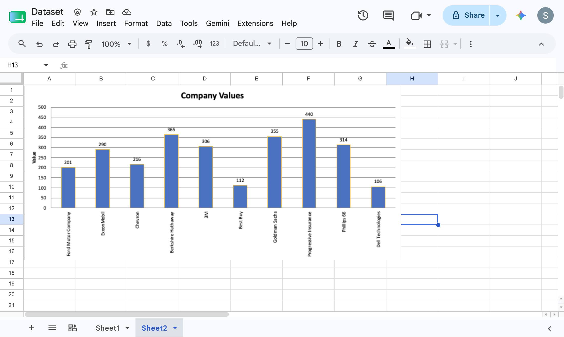Open the font Default dropdown
Viewport: 564px width, 337px height.
(252, 44)
